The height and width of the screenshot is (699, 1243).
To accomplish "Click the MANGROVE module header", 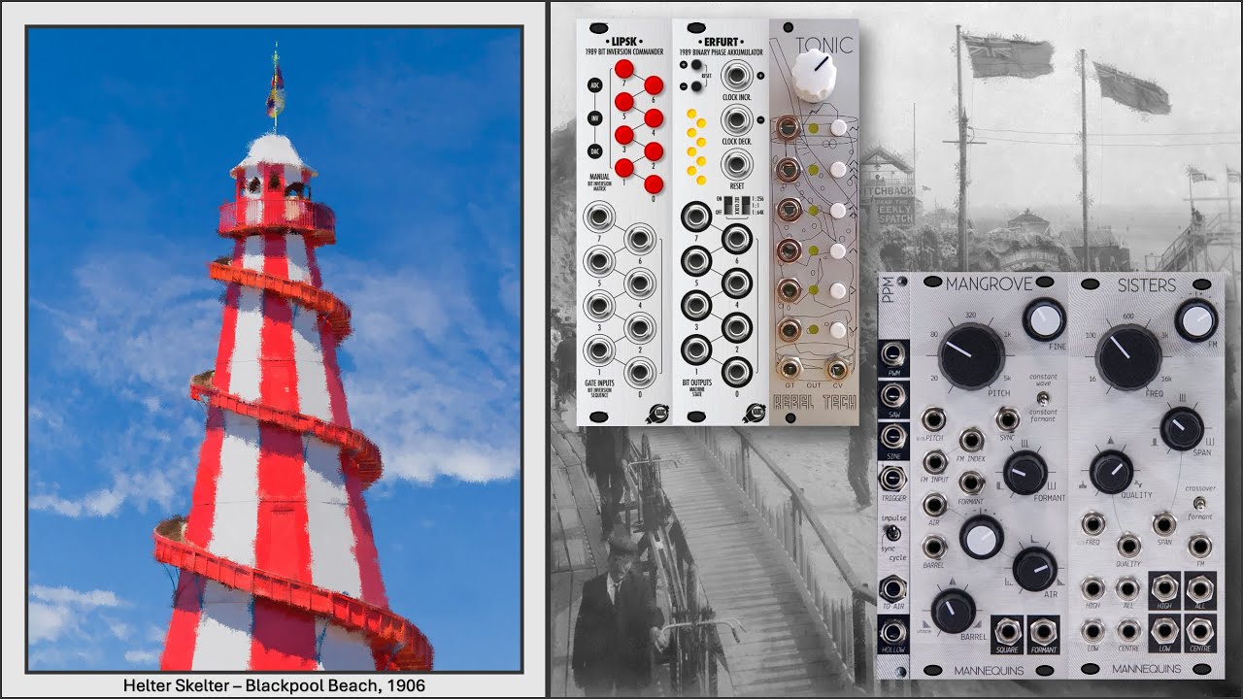I will tap(990, 283).
